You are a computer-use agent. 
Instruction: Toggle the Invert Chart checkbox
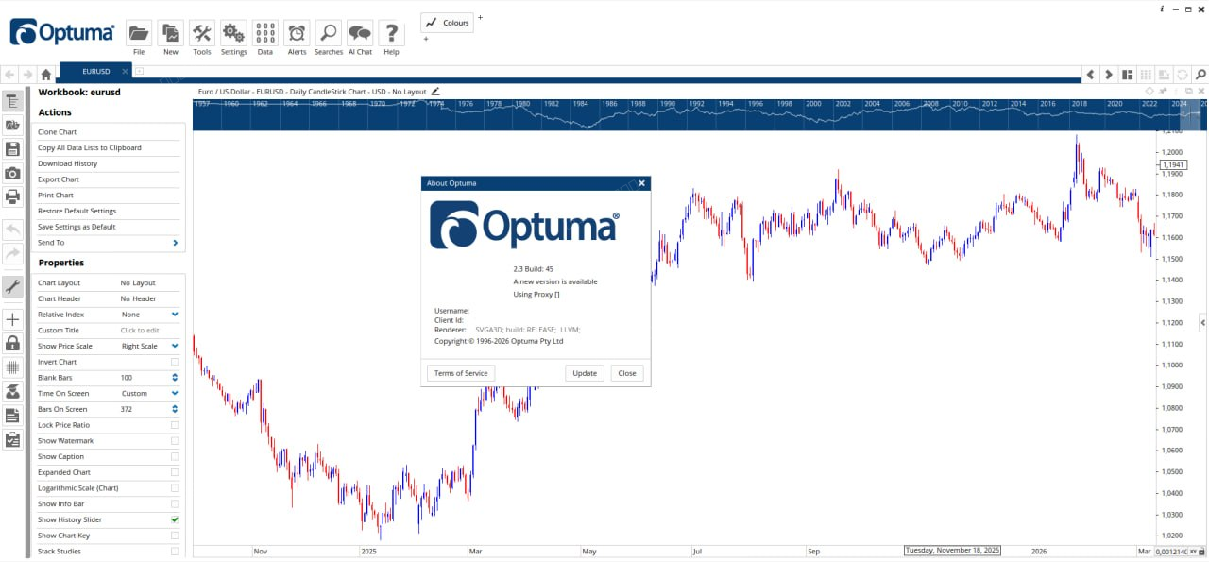click(x=175, y=362)
